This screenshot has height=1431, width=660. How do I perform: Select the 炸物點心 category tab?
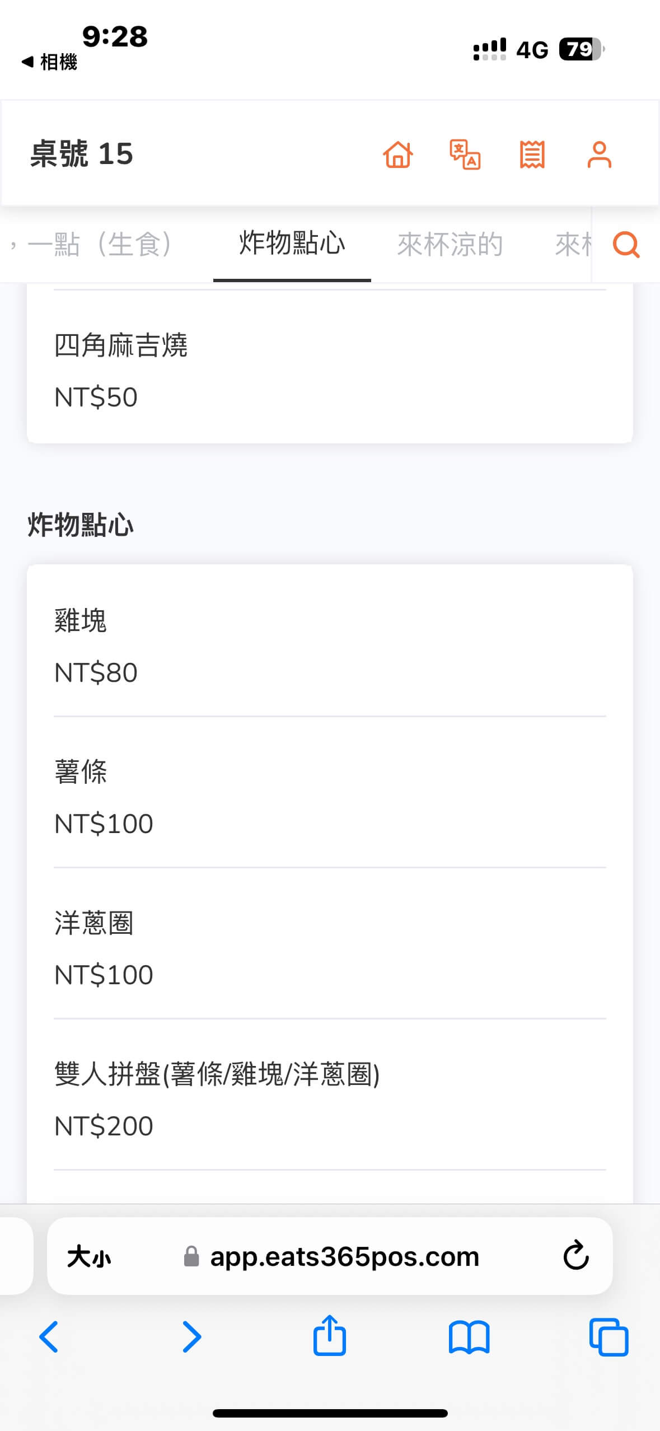[x=292, y=244]
